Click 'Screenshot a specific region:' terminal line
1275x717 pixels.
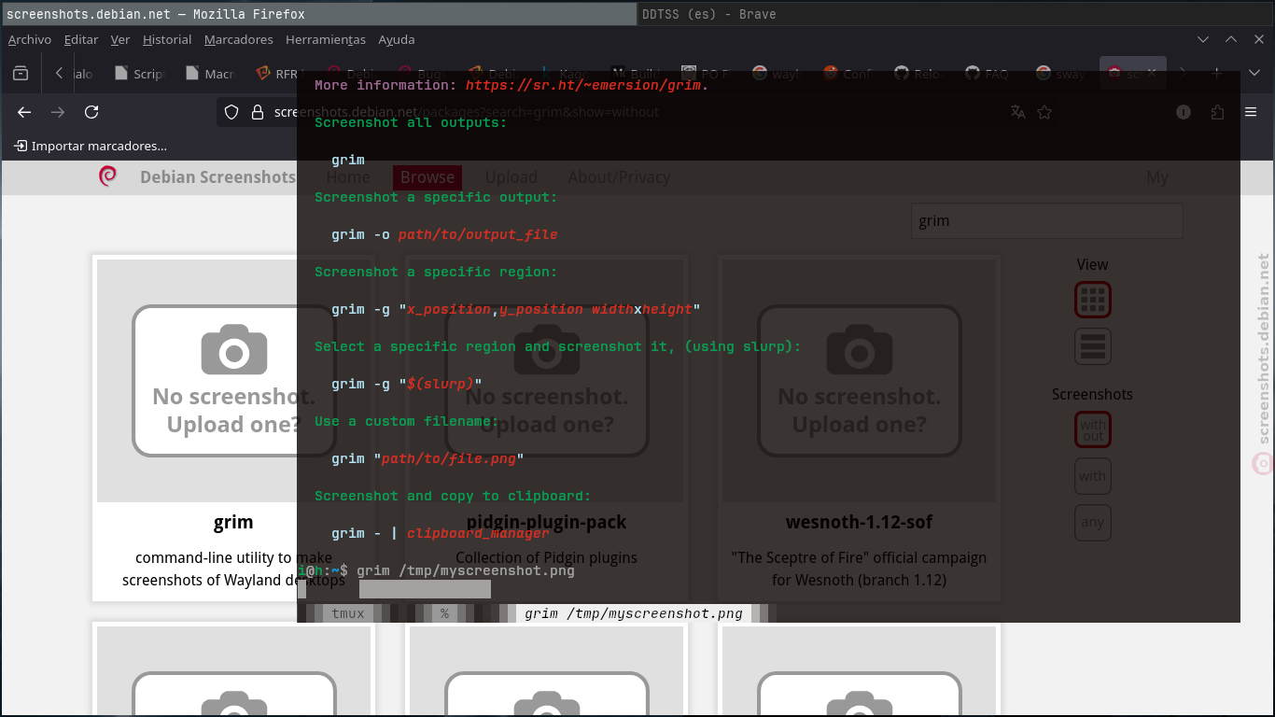[436, 272]
